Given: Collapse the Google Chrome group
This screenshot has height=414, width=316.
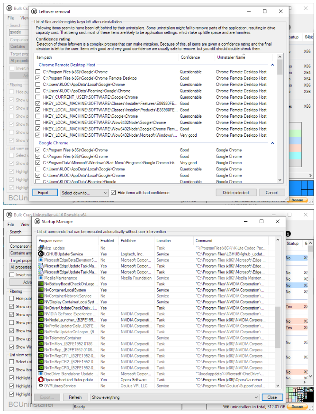Looking at the screenshot, I should coord(272,143).
